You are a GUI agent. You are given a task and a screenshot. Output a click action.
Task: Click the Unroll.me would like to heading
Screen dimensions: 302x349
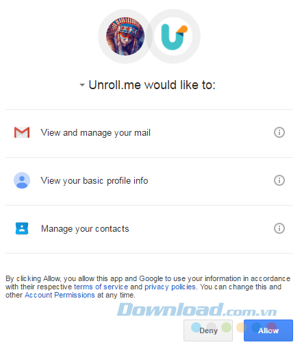click(152, 85)
